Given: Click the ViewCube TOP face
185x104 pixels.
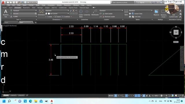Looking at the screenshot, I should pos(176,32).
